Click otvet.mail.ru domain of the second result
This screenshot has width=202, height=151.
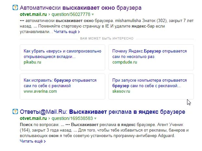click(x=33, y=118)
